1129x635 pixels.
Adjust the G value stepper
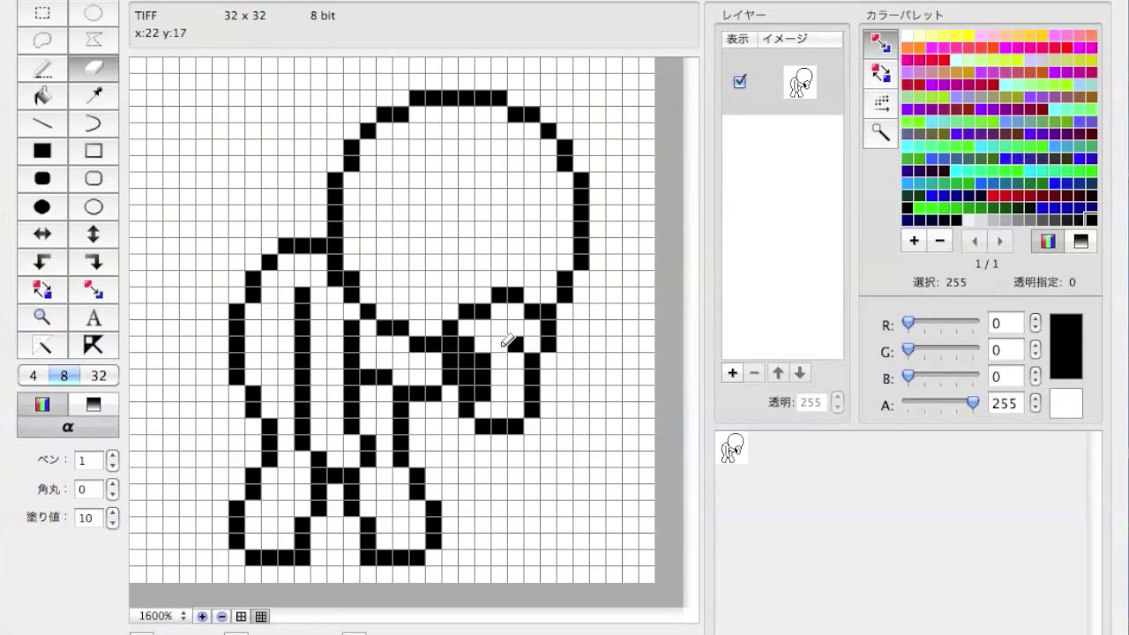(1036, 350)
